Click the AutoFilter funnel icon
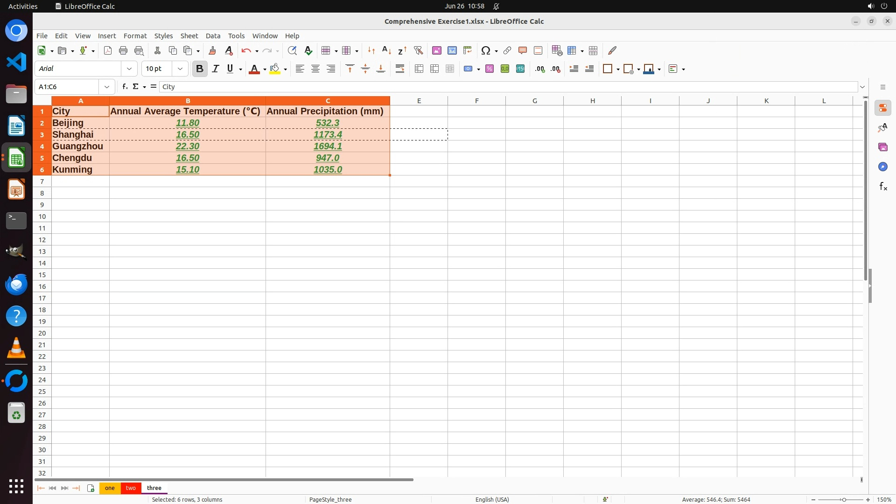Image resolution: width=896 pixels, height=504 pixels. [418, 50]
